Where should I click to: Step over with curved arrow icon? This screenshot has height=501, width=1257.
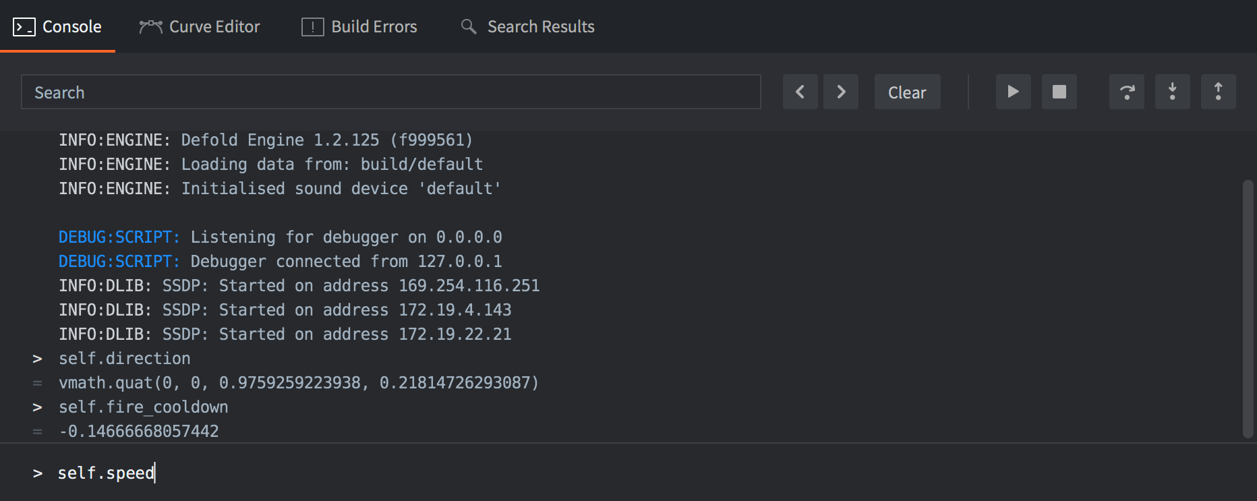[x=1126, y=92]
